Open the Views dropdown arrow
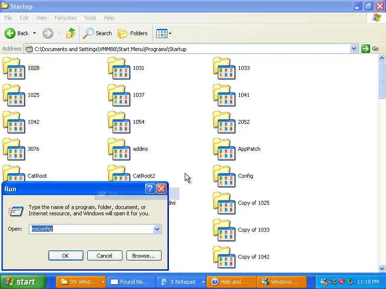The height and width of the screenshot is (289, 386). [x=170, y=33]
